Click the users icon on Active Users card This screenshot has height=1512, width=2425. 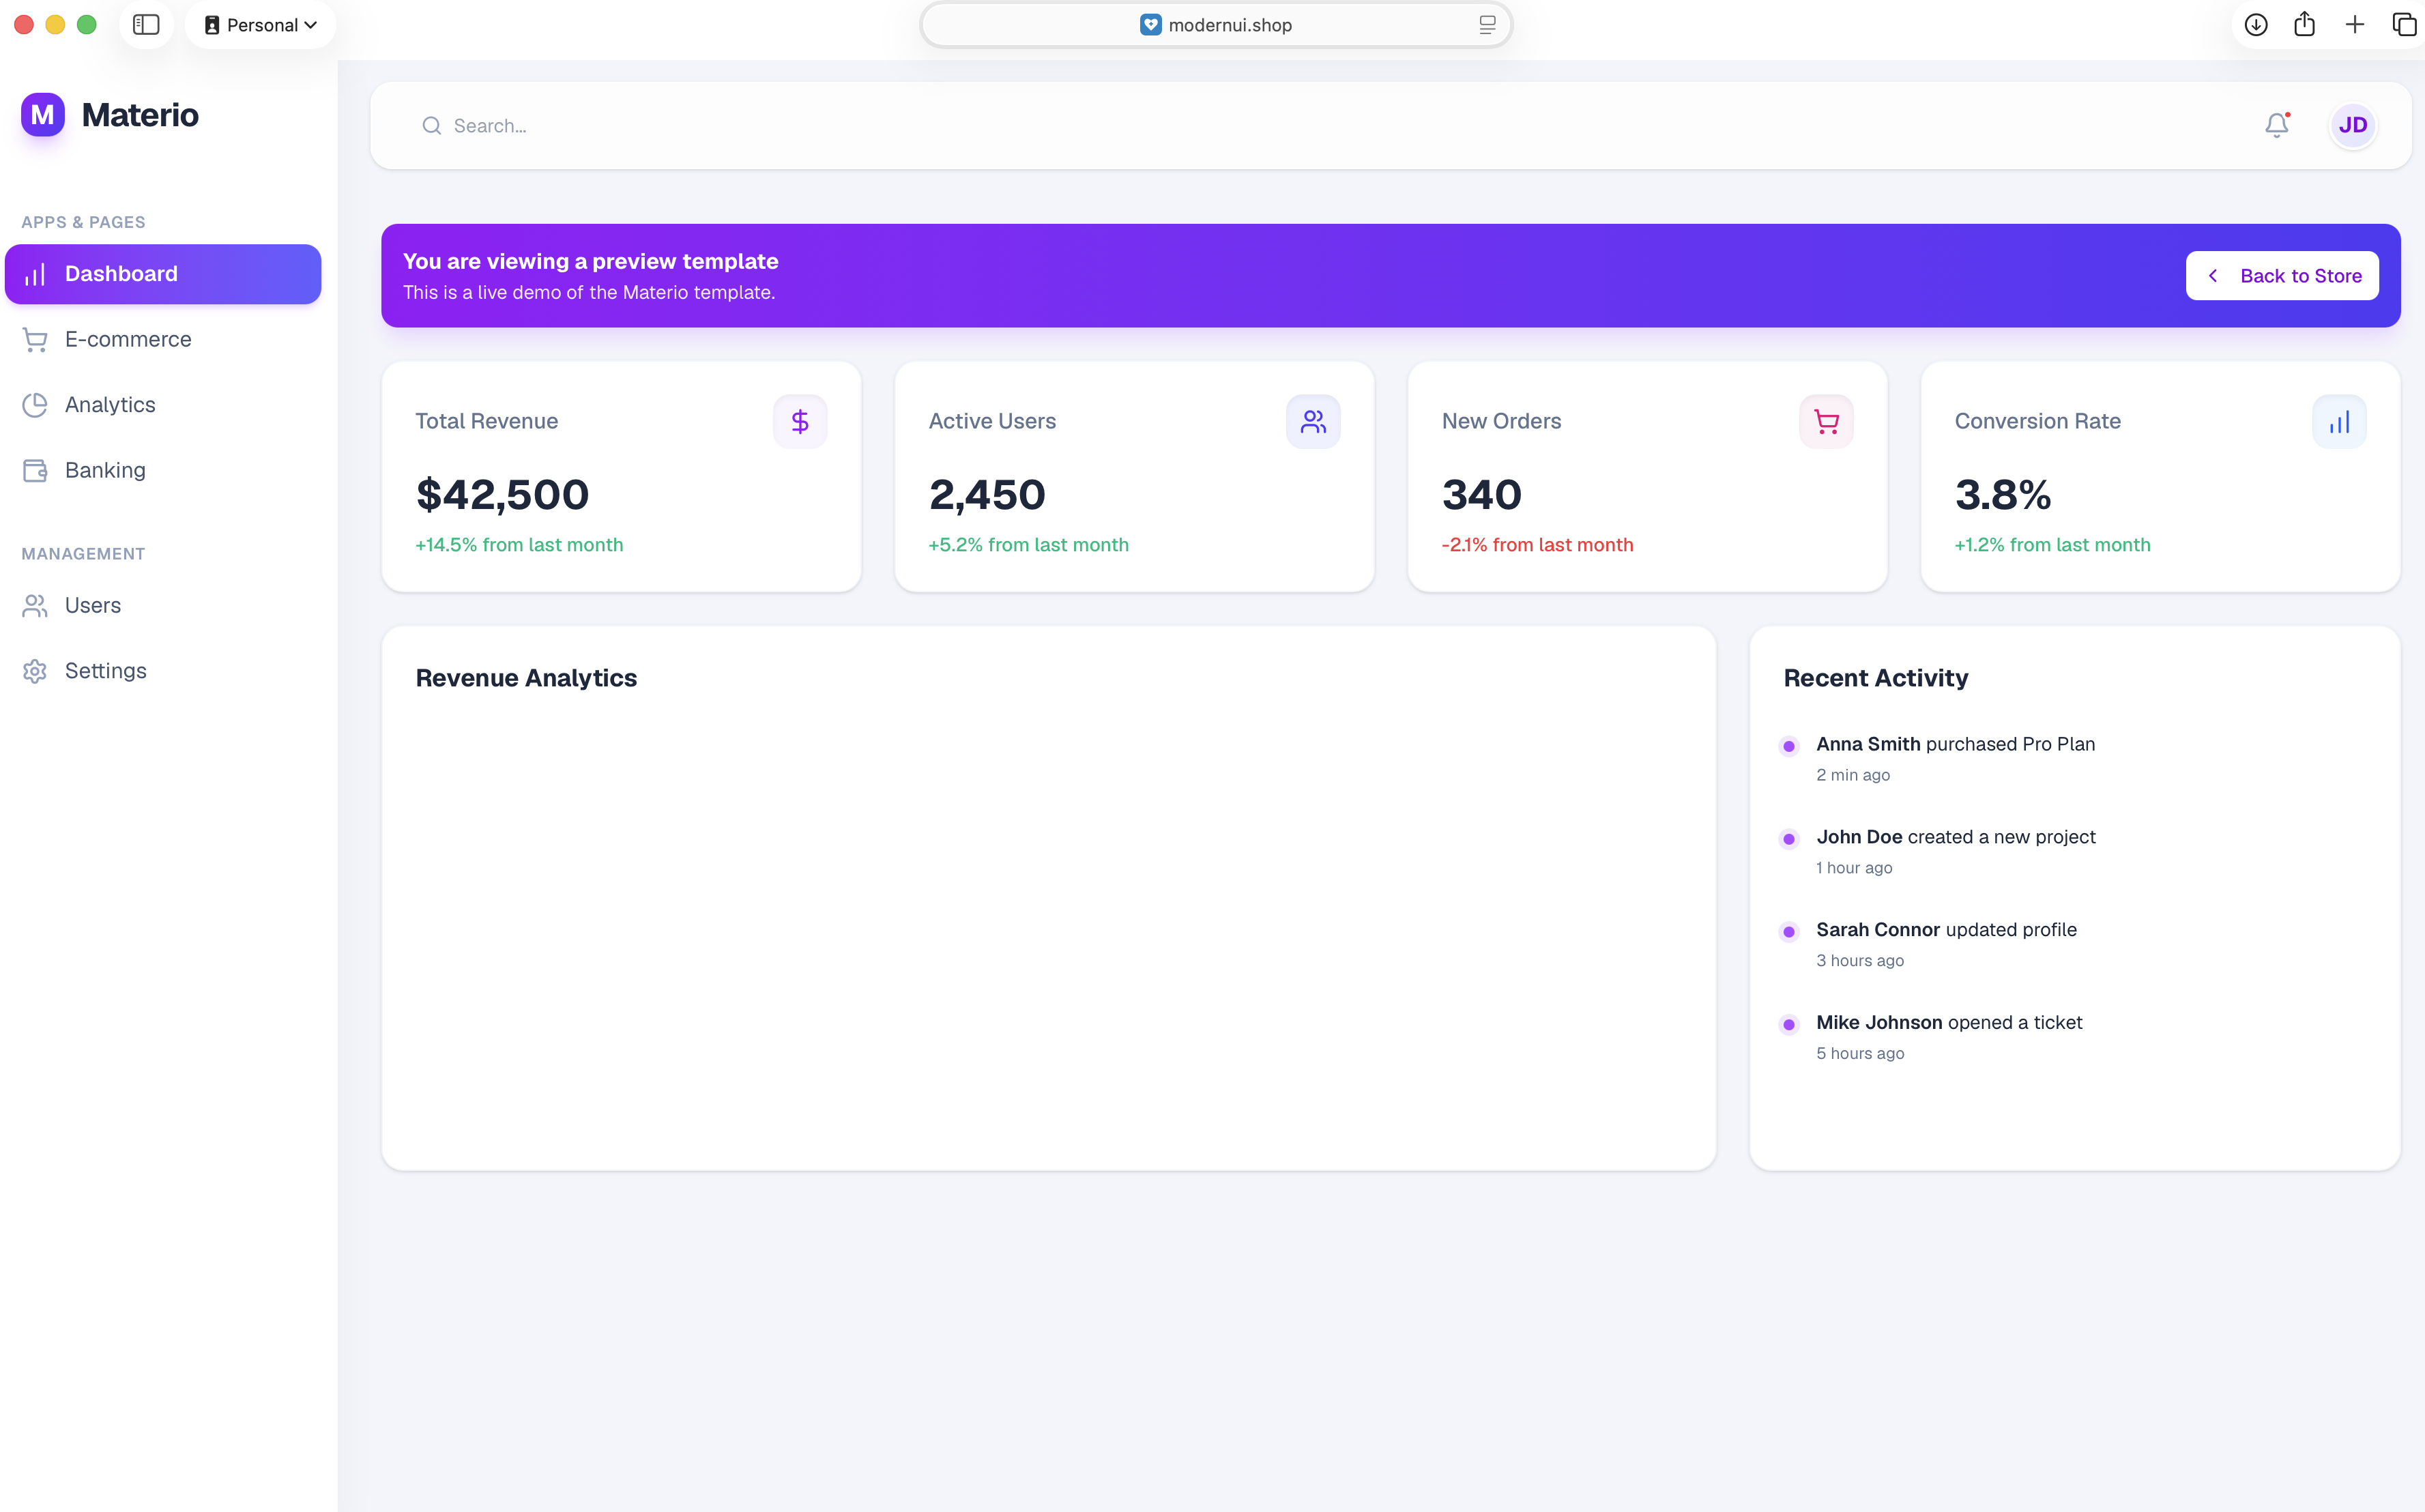(x=1313, y=422)
